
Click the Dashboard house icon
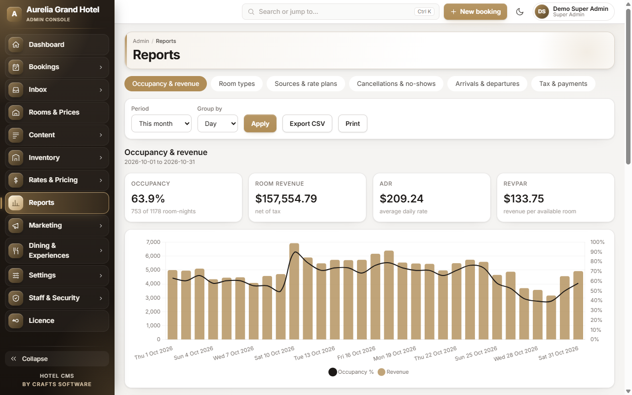[x=16, y=44]
